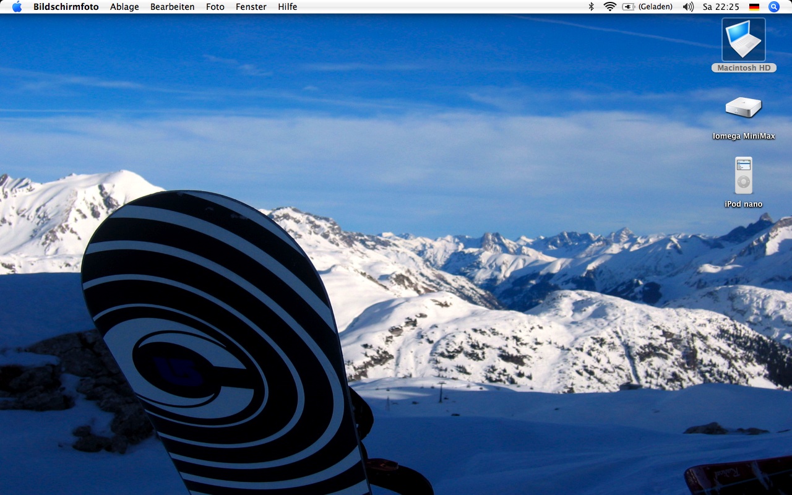Click the Iomega MiniMax text label
Screen dimensions: 792x495
tap(743, 136)
